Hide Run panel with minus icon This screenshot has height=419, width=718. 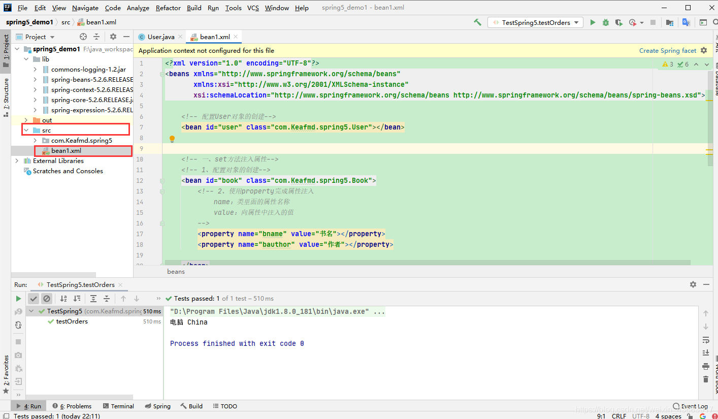706,284
